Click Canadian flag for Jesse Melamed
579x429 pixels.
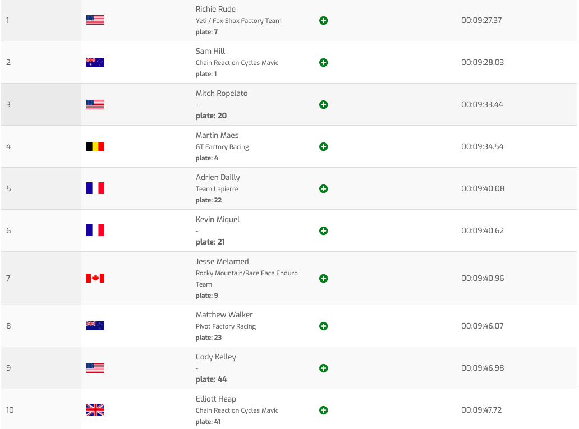(95, 278)
